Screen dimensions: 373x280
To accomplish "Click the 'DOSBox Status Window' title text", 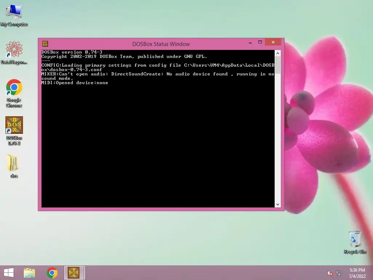I will [x=161, y=44].
